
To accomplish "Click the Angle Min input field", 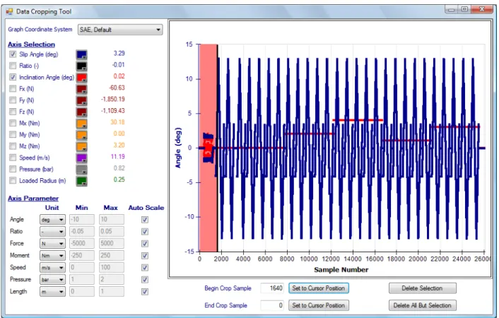I will [x=82, y=219].
